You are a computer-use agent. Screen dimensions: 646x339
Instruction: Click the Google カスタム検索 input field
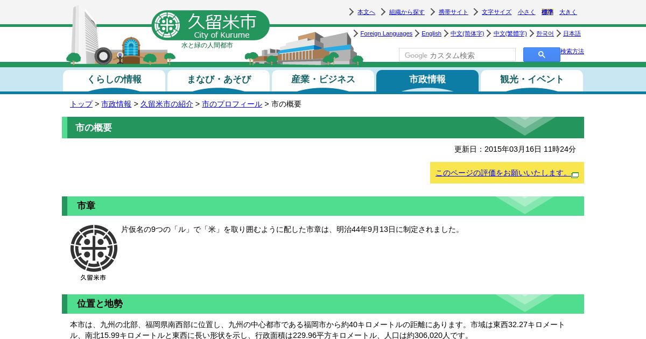pos(457,55)
